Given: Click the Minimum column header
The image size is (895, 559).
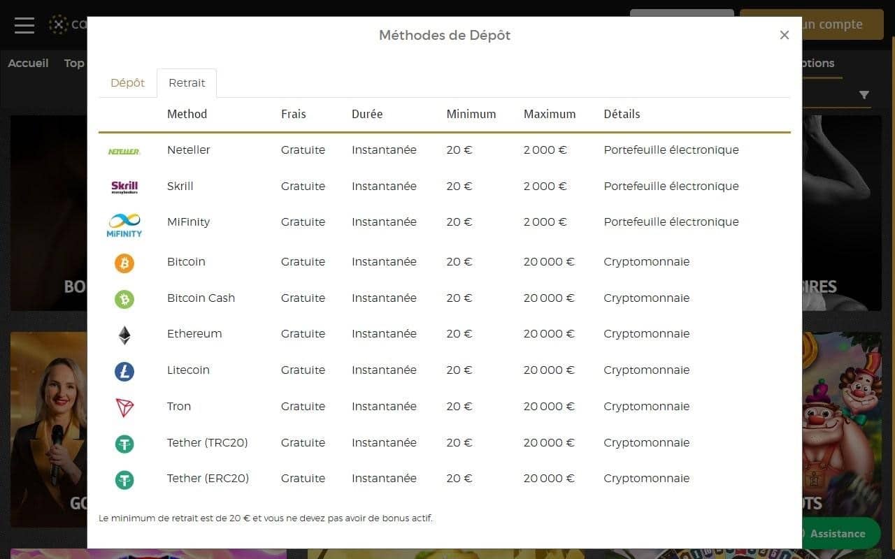Looking at the screenshot, I should point(471,114).
